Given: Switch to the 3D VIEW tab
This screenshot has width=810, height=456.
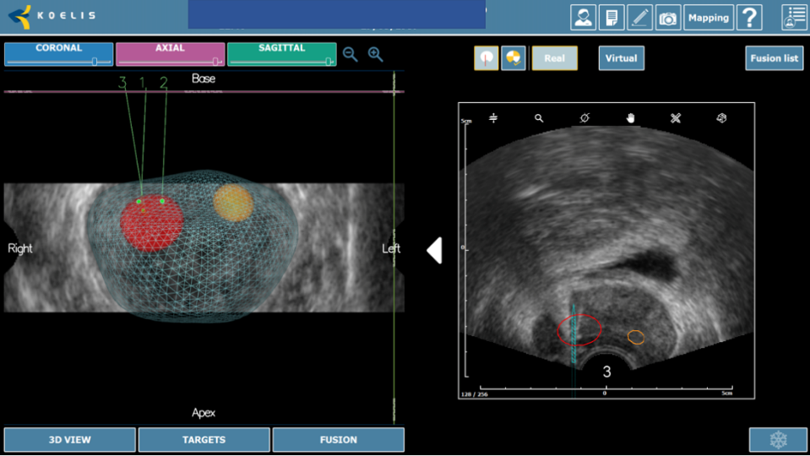Looking at the screenshot, I should pos(69,440).
